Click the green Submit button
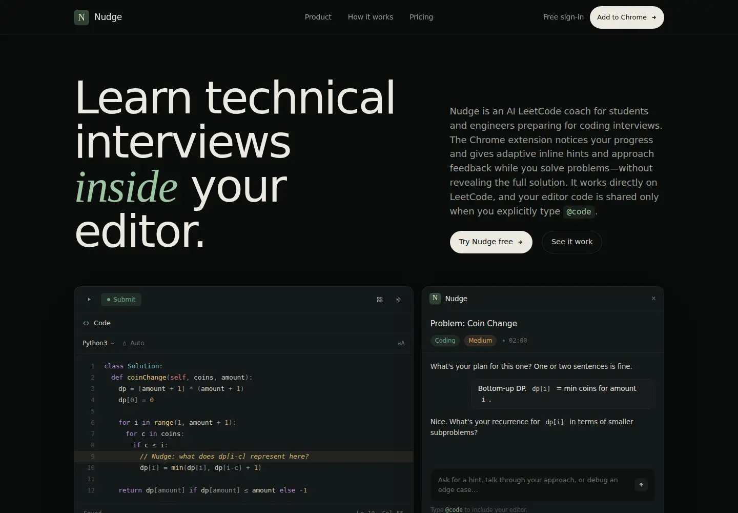Viewport: 738px width, 513px height. 121,300
